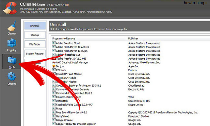Click icon beside Adobe Flash Player 12 ActiveX

pyautogui.click(x=54, y=47)
